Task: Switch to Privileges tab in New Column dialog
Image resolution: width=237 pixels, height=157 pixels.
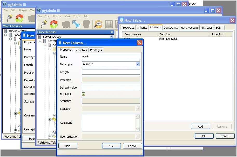Action: click(x=96, y=50)
